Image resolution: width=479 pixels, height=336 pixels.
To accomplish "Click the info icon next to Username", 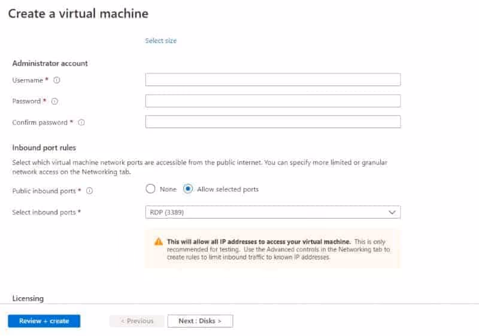I will coord(57,80).
